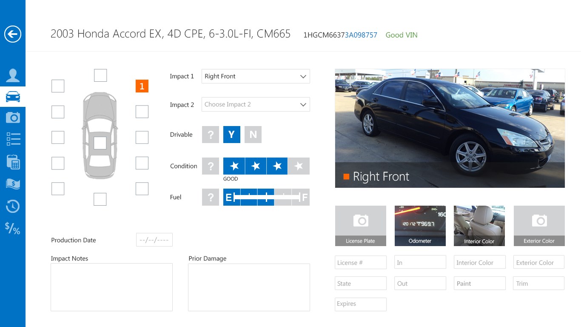Click the back arrow navigation button
The width and height of the screenshot is (581, 327).
click(13, 34)
